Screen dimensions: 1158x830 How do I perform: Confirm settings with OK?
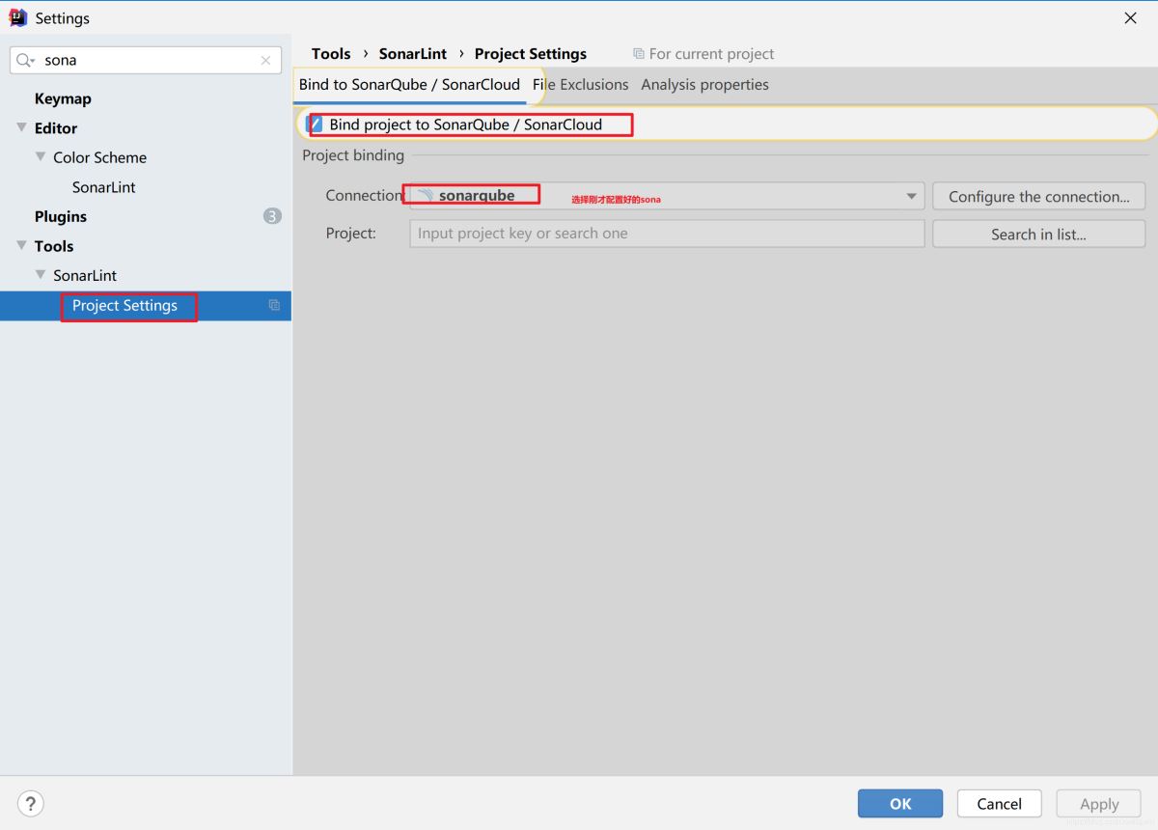pyautogui.click(x=900, y=803)
